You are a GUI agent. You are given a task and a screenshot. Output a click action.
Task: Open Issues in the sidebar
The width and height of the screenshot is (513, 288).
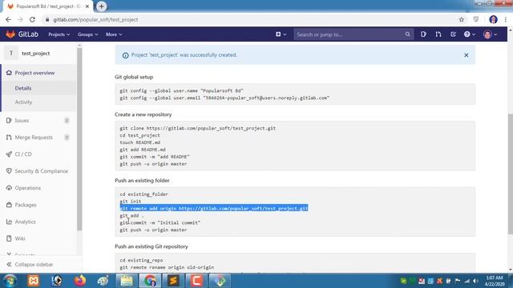click(22, 121)
